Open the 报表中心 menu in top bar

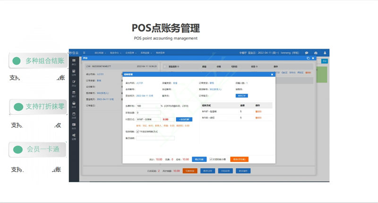coord(115,53)
